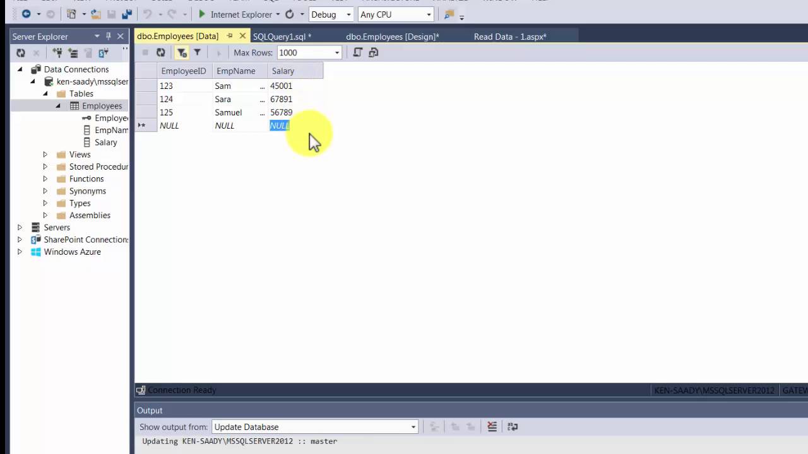Pin the Server Explorer panel
This screenshot has height=454, width=808.
(x=109, y=37)
